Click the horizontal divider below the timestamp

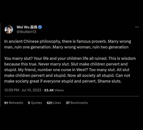72,96
